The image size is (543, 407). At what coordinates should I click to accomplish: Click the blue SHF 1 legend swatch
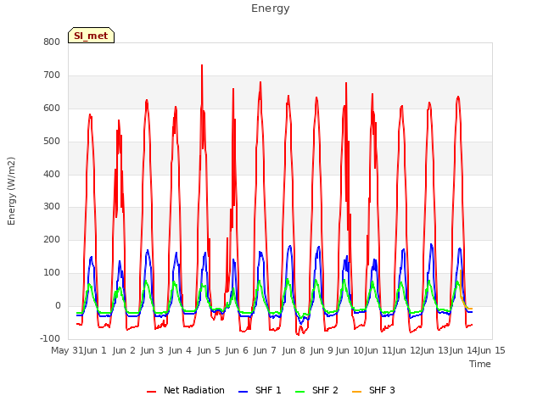click(x=244, y=392)
